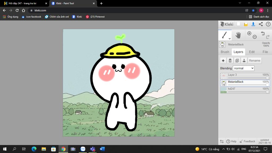
Task: Open the Help link
Action: click(231, 141)
